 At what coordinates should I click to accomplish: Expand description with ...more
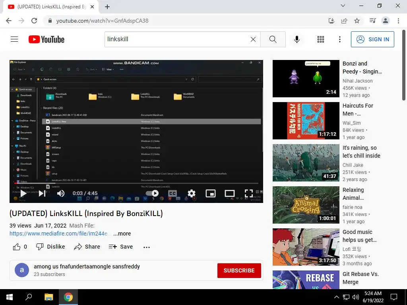pyautogui.click(x=122, y=234)
